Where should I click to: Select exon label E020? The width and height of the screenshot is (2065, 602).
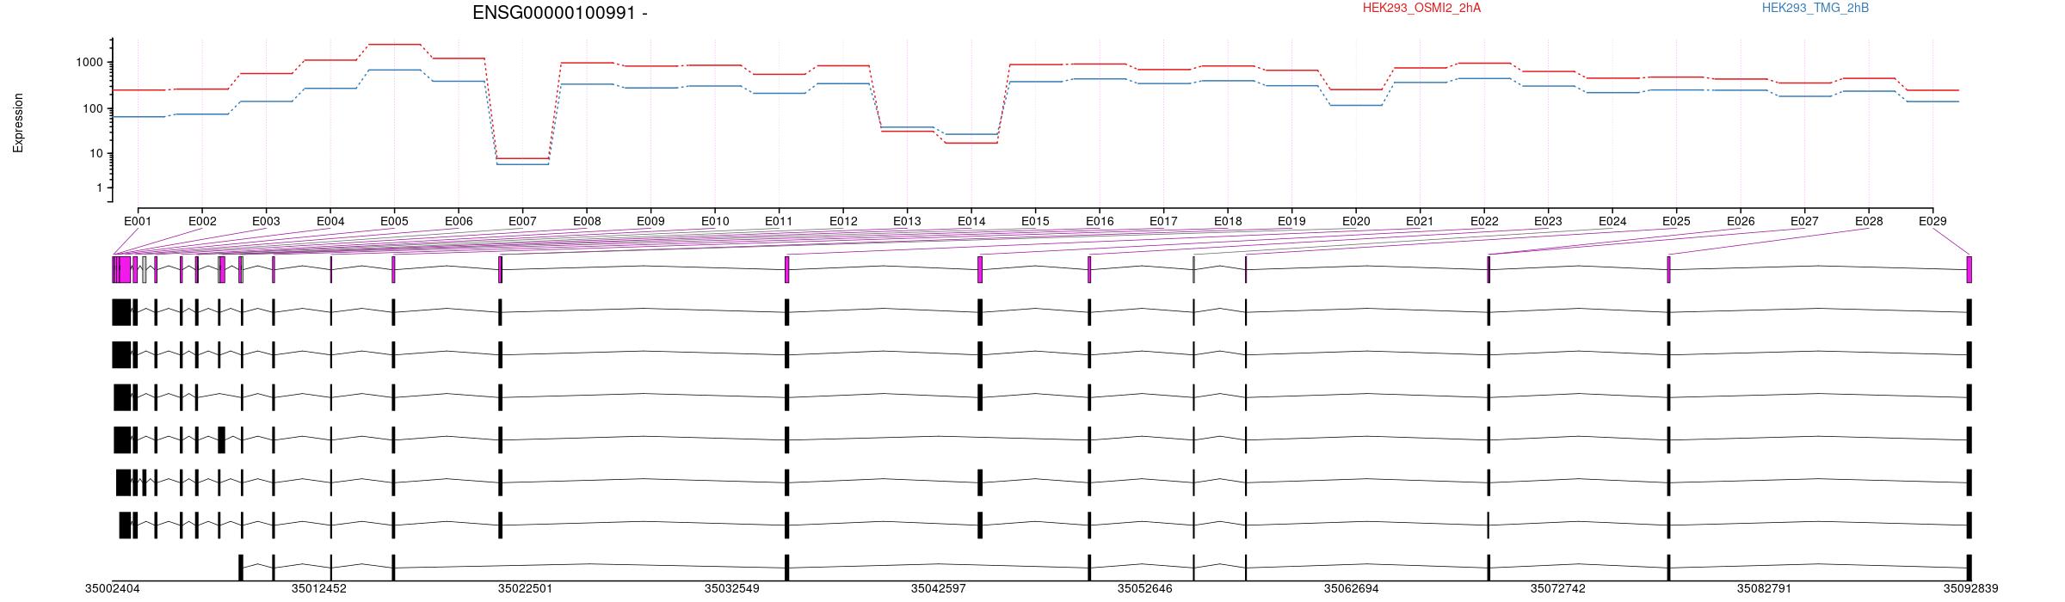coord(1356,221)
